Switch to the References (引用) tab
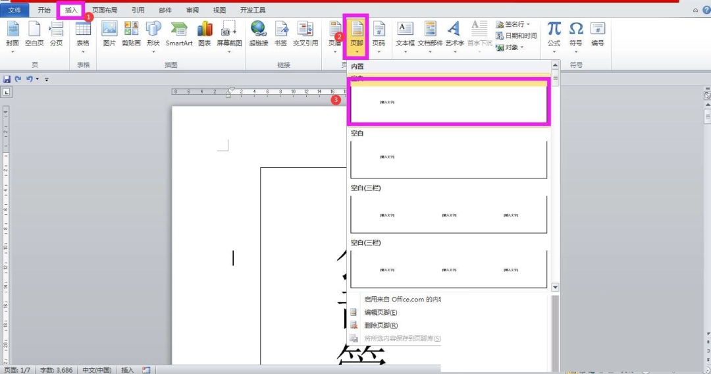This screenshot has width=711, height=374. [138, 10]
